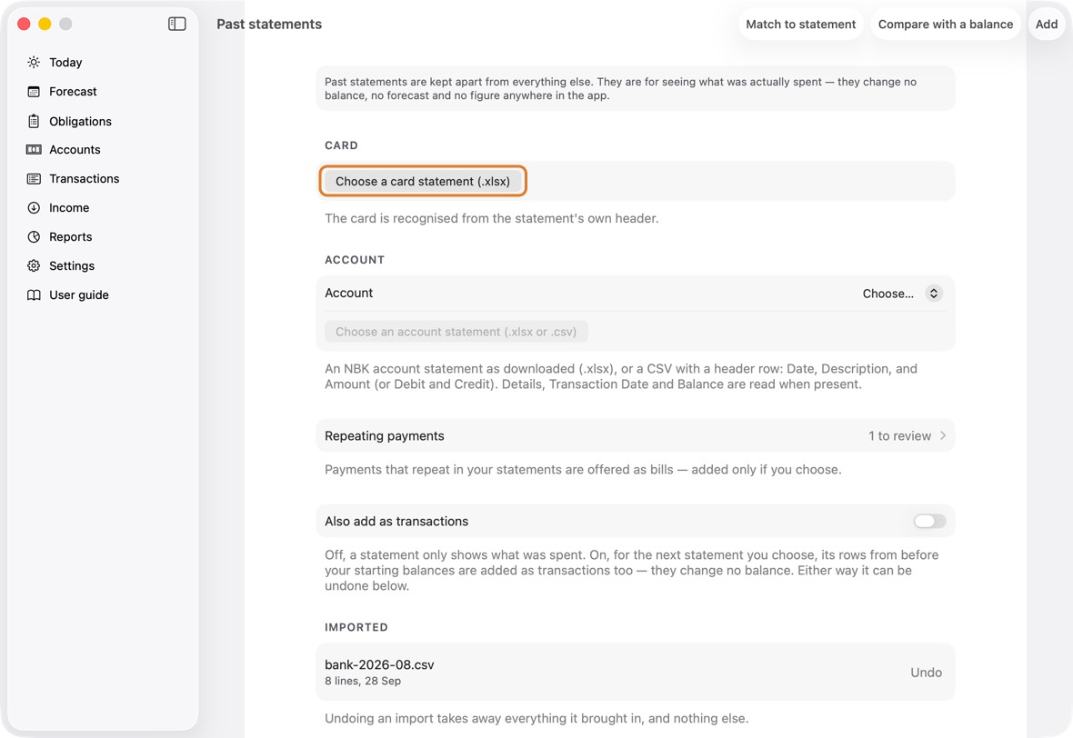The height and width of the screenshot is (738, 1073).
Task: Click the Account row label
Action: [x=348, y=294]
